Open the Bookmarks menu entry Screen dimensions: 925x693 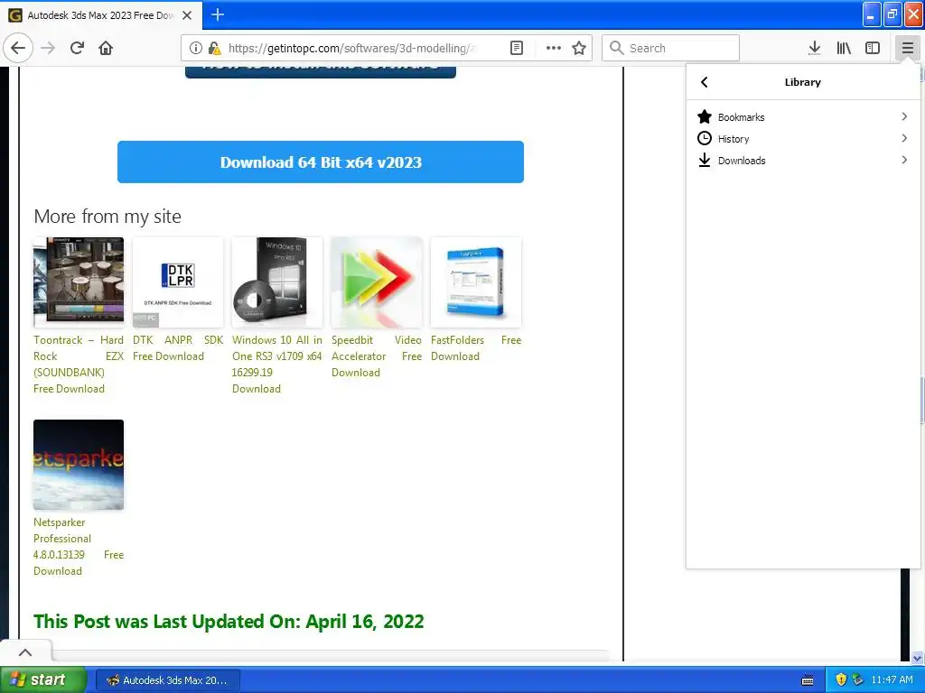pos(802,116)
